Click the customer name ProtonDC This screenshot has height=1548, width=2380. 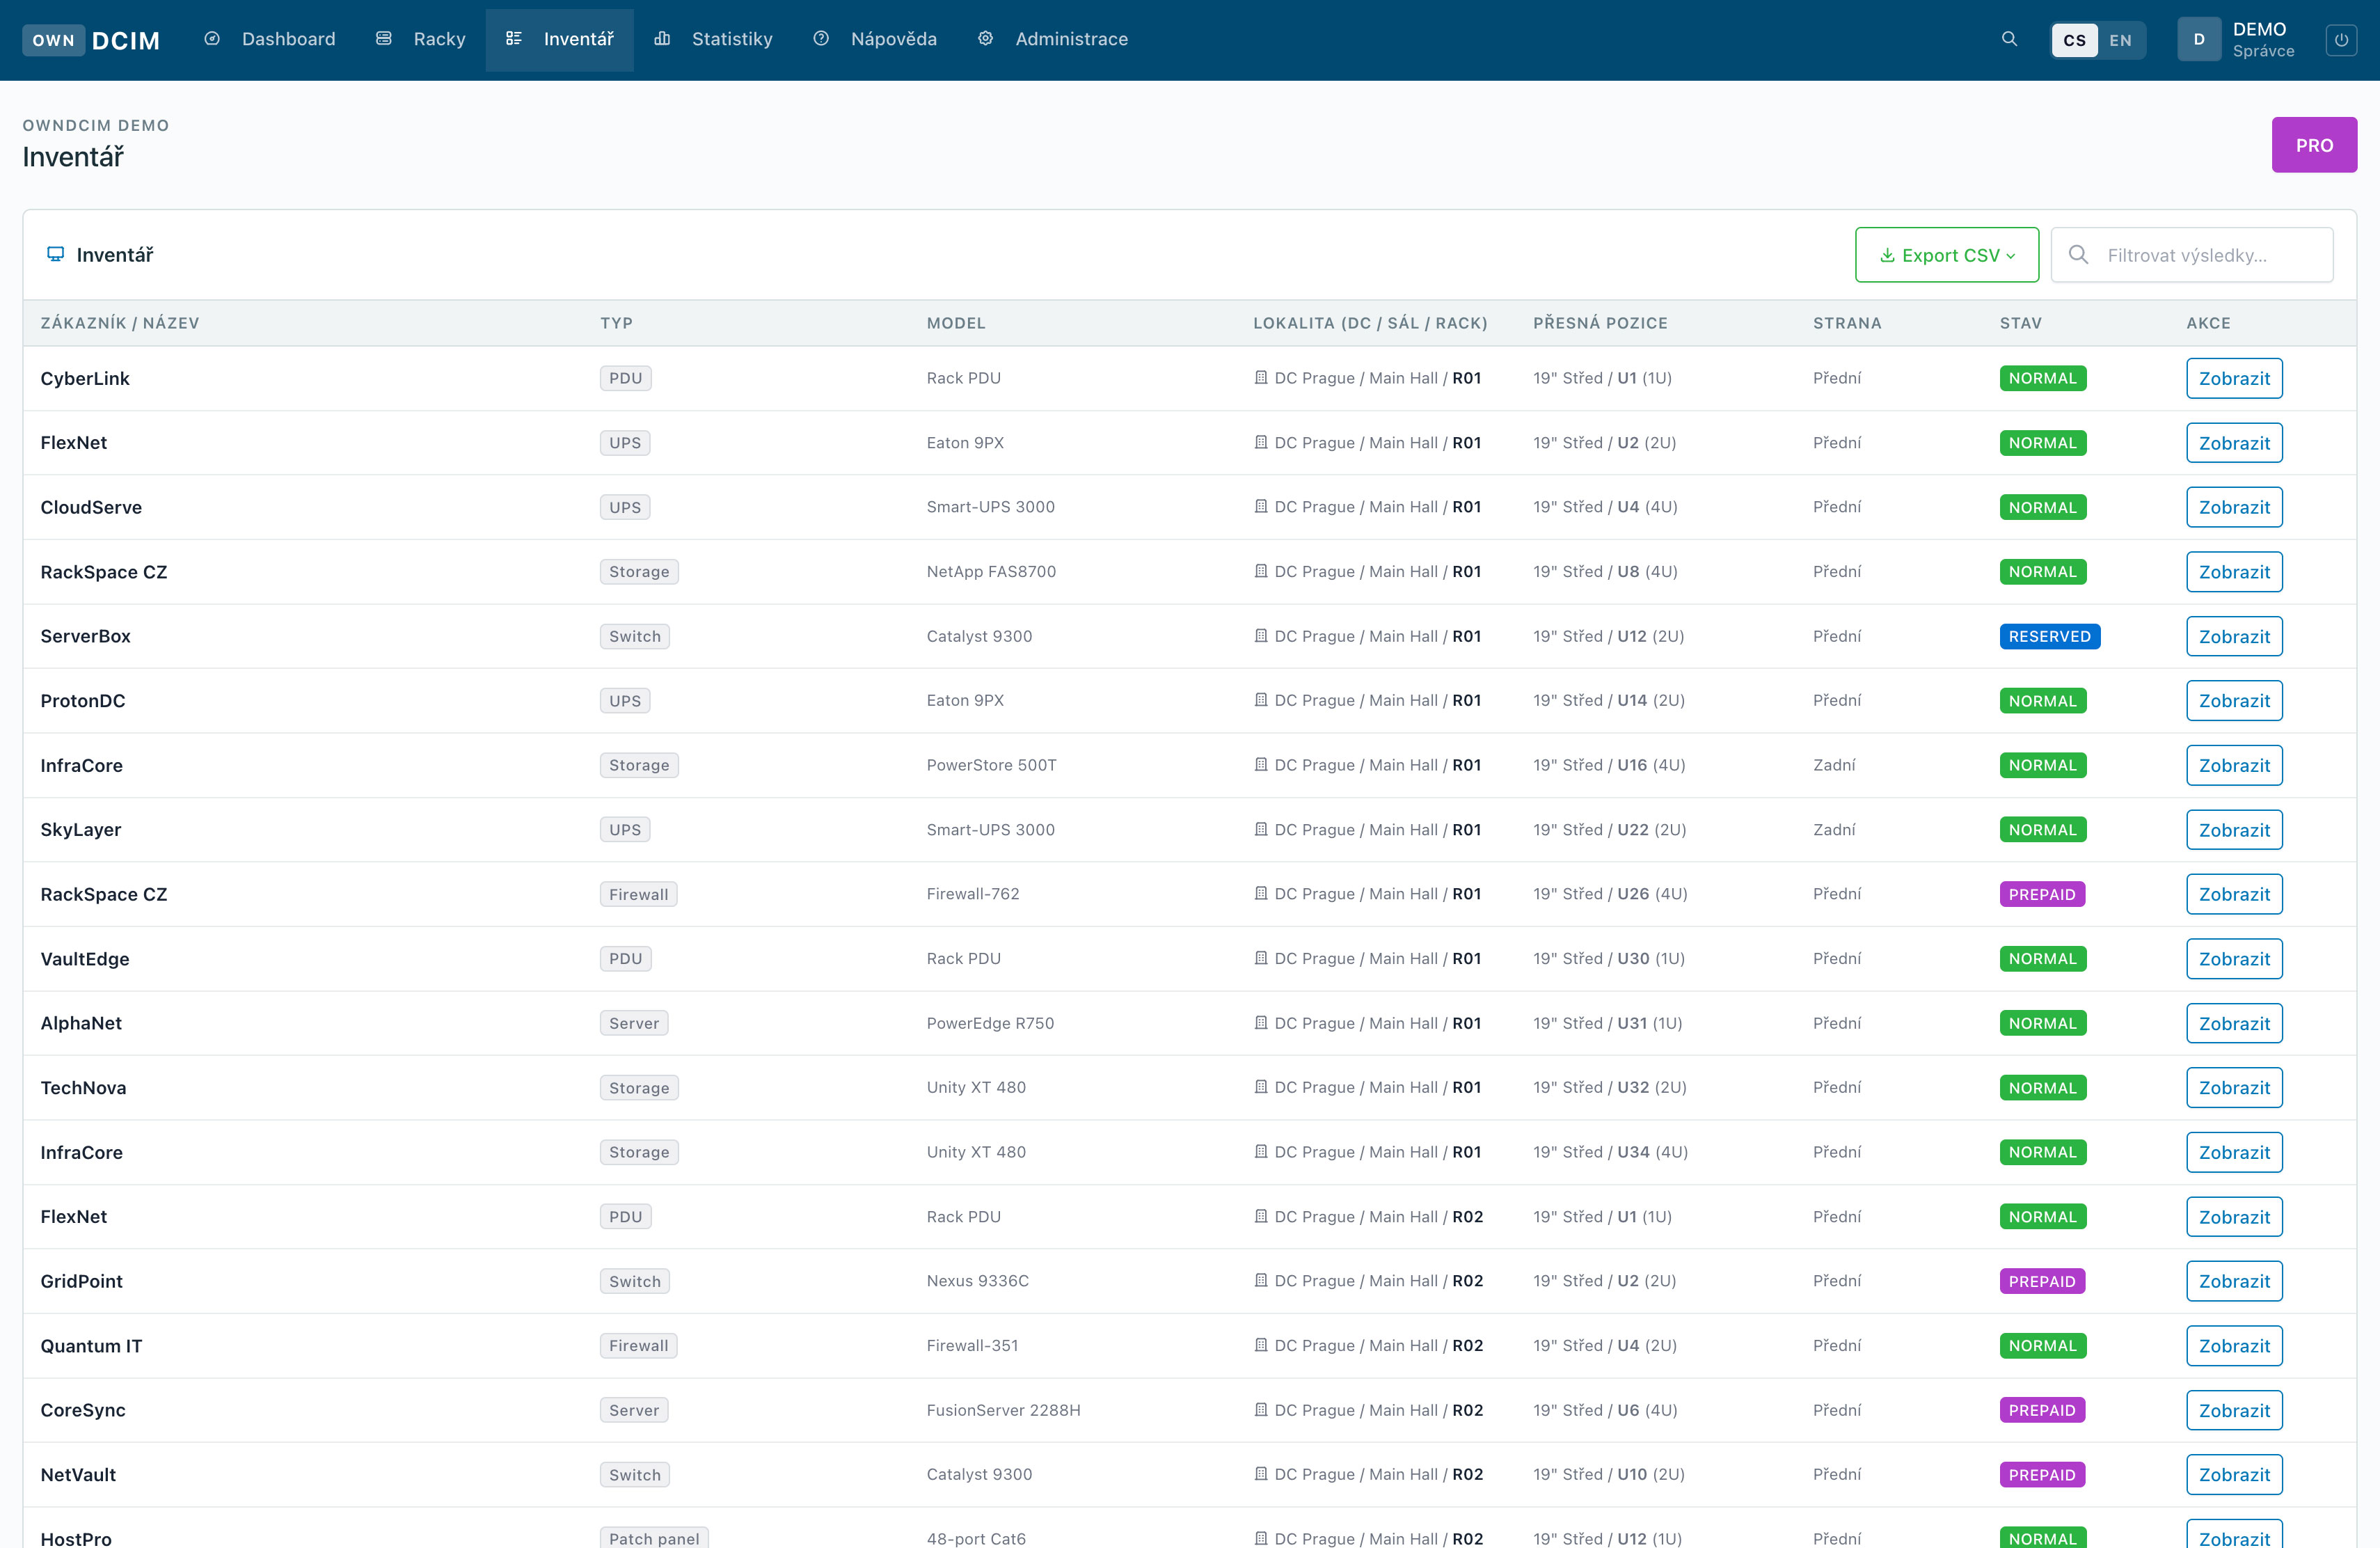pos(83,700)
